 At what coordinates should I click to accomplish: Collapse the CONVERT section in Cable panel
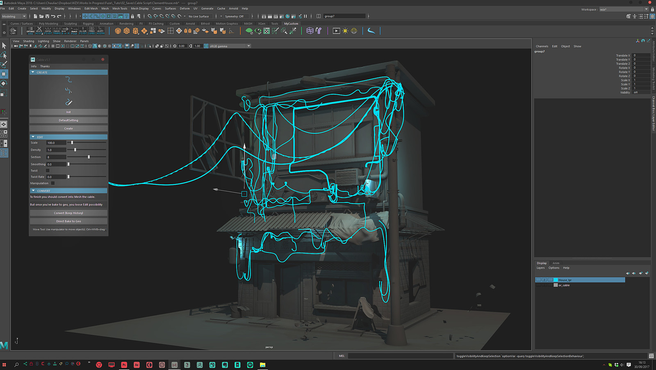point(34,191)
